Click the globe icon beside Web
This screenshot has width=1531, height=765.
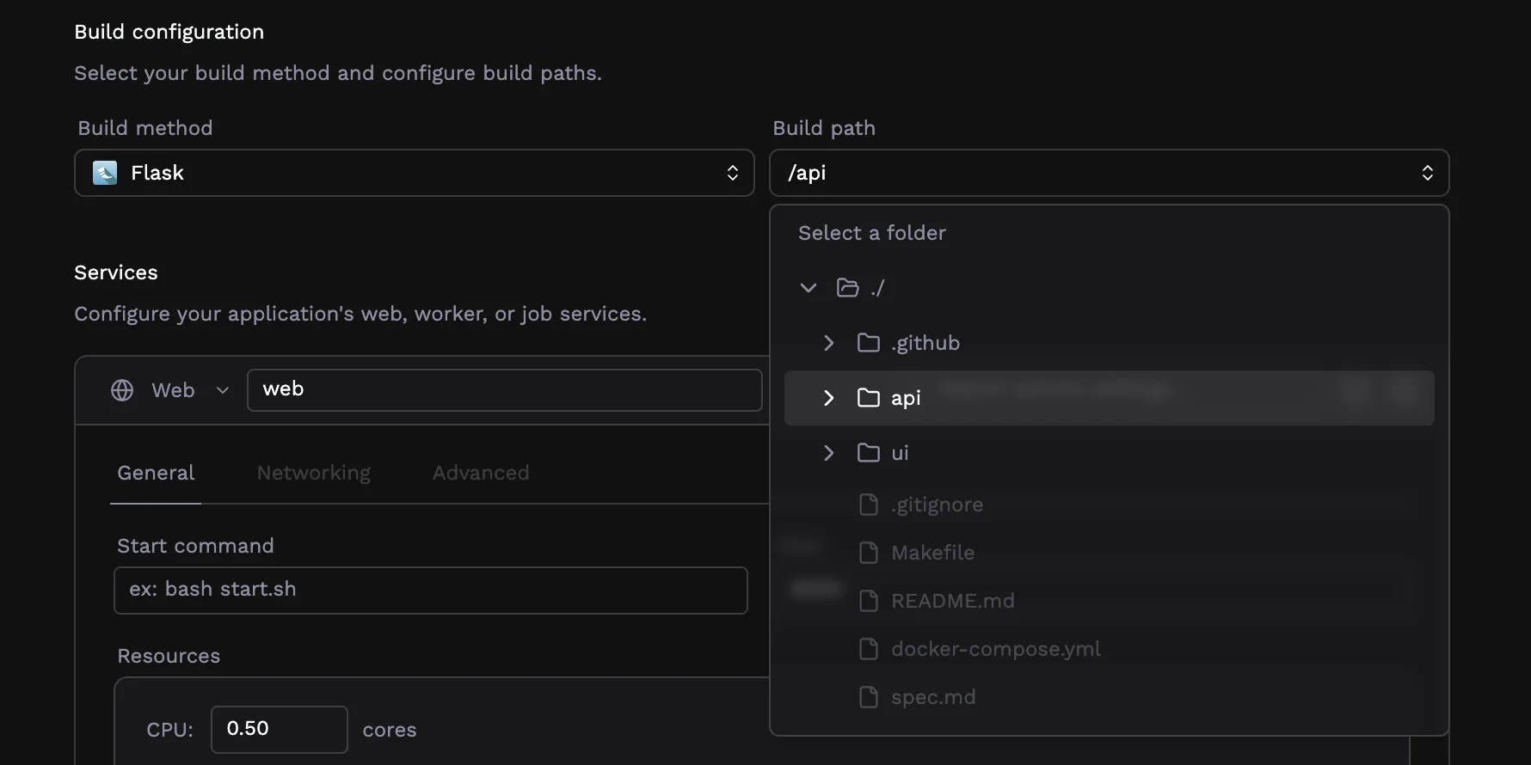tap(122, 390)
